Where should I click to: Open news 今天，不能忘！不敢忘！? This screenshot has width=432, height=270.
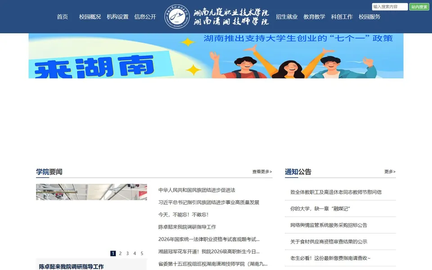pyautogui.click(x=184, y=215)
